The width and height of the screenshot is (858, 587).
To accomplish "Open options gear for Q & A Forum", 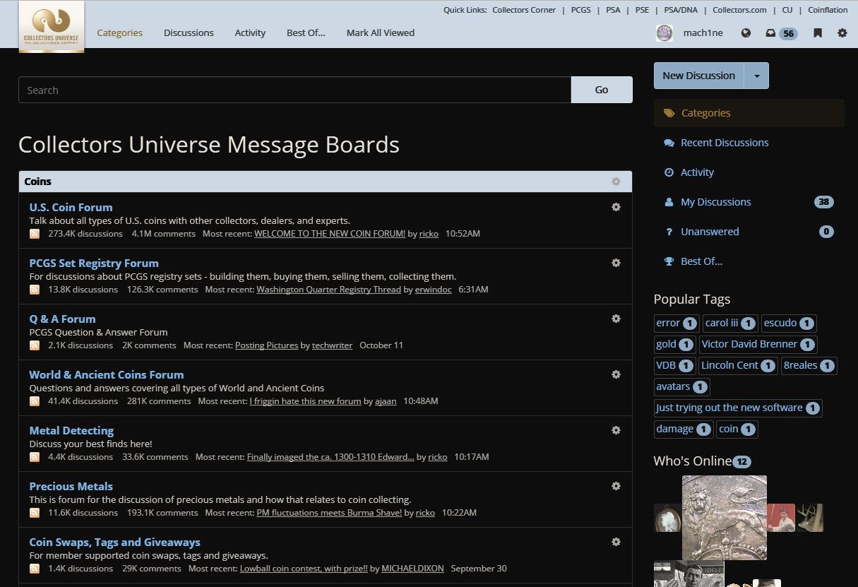I will 616,319.
